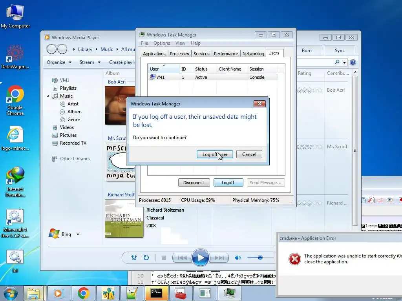
Task: Open Playlists in Media Player sidebar
Action: click(x=65, y=88)
